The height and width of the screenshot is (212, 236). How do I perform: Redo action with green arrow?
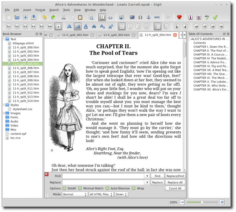(53, 17)
